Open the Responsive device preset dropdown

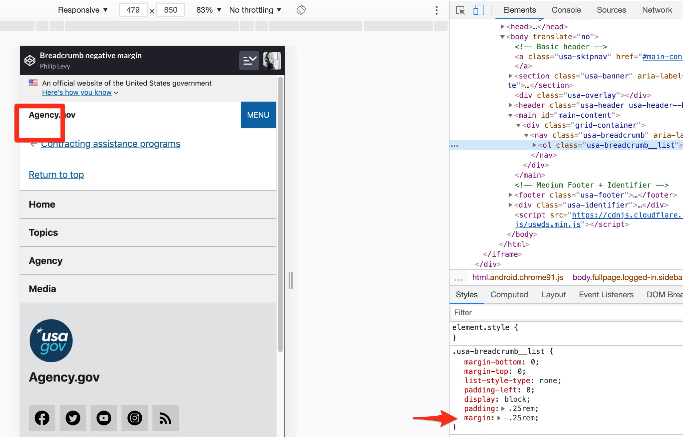point(82,10)
